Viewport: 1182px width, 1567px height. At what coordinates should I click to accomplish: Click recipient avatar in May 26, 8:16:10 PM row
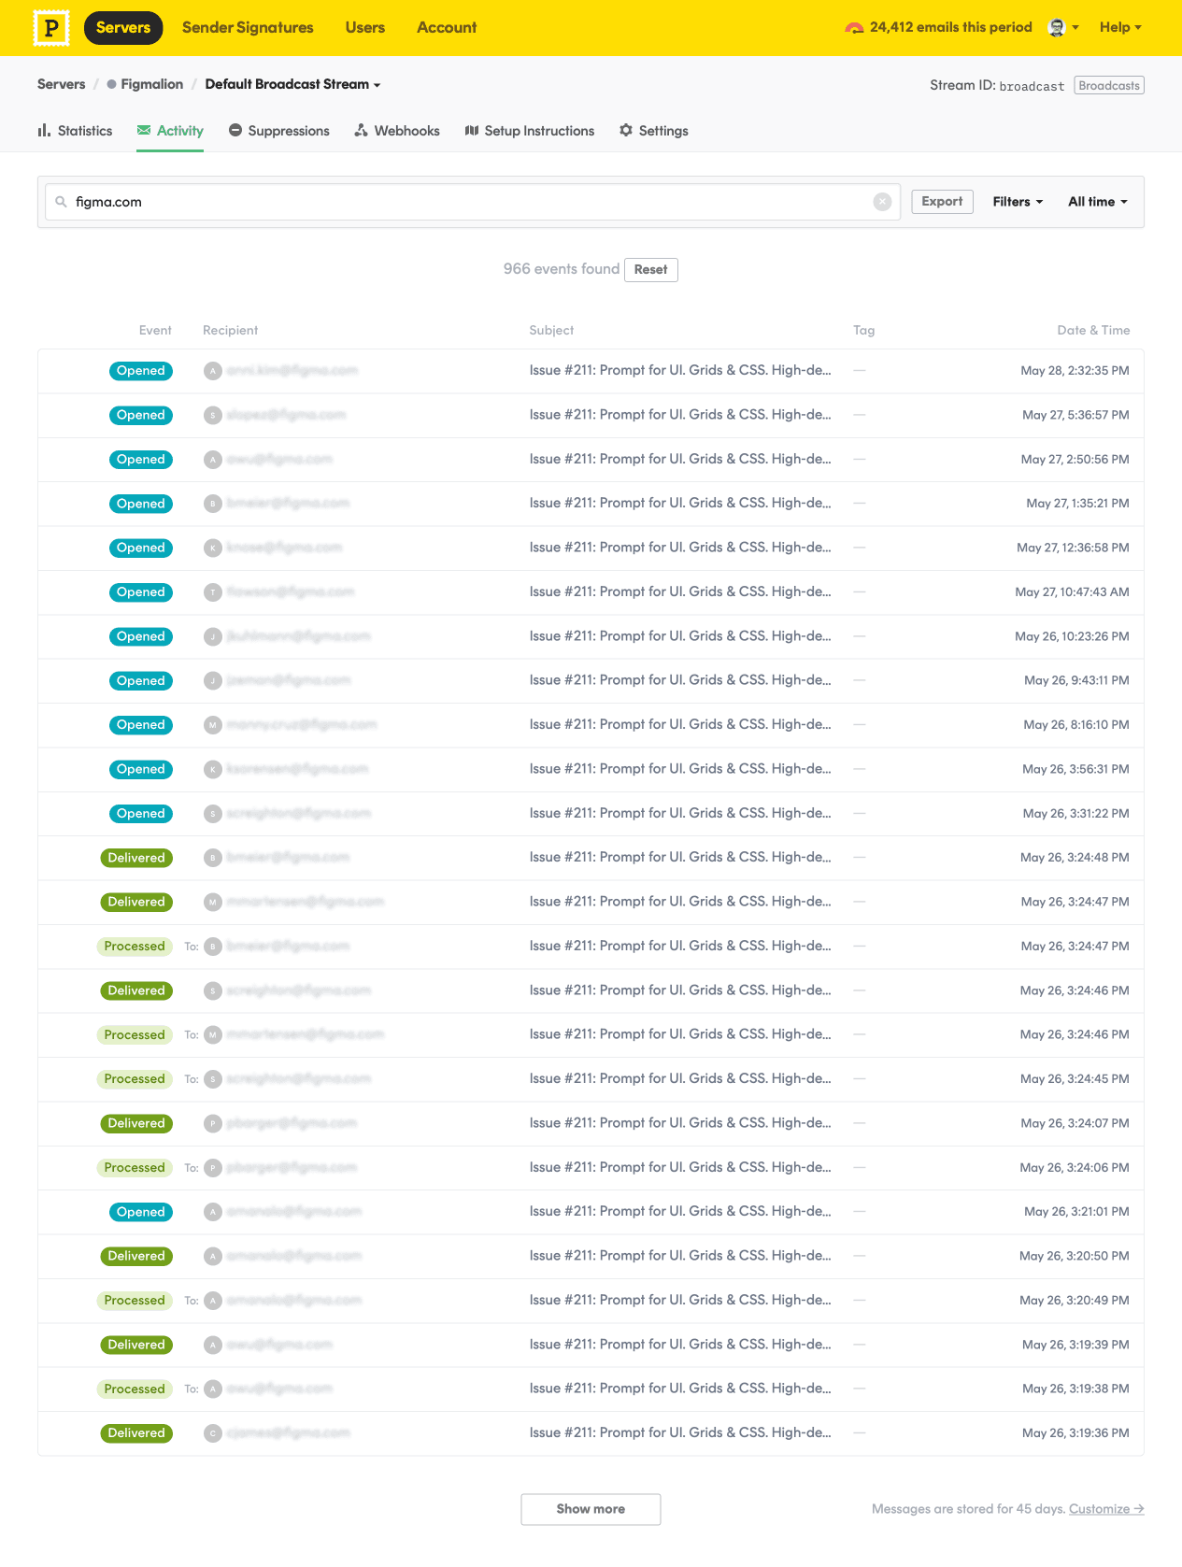213,725
